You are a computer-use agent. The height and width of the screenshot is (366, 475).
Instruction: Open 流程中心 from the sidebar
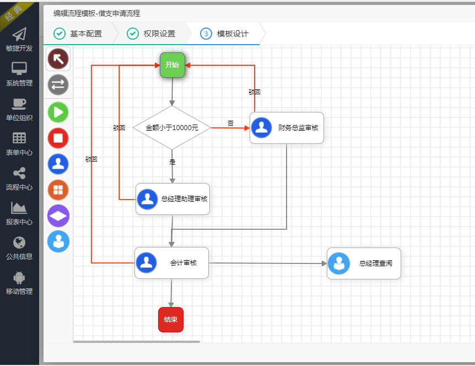(19, 179)
